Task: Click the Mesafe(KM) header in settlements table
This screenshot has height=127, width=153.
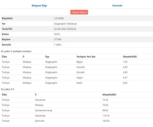Action: 130,57
